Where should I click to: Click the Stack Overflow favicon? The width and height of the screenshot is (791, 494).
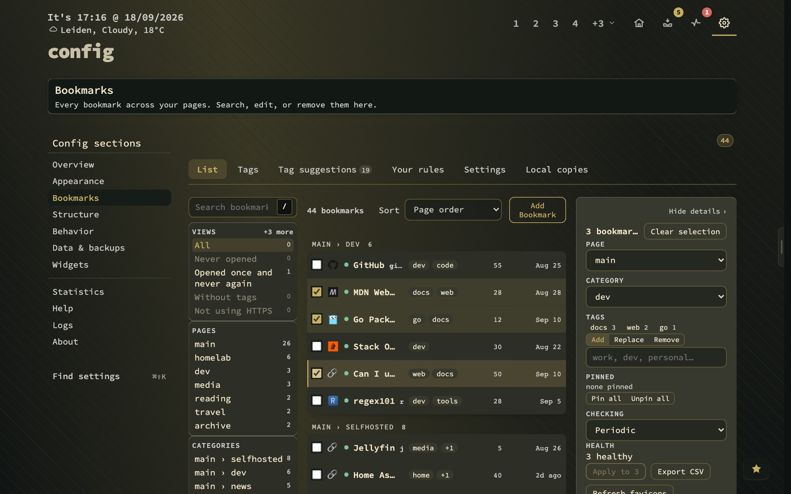[x=333, y=347]
